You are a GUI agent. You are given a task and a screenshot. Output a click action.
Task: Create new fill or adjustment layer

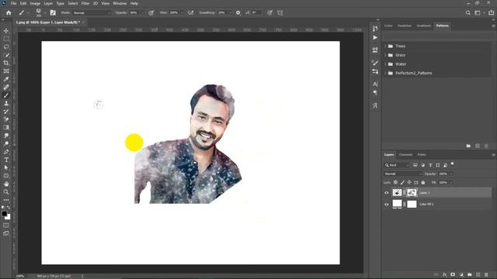pyautogui.click(x=461, y=274)
